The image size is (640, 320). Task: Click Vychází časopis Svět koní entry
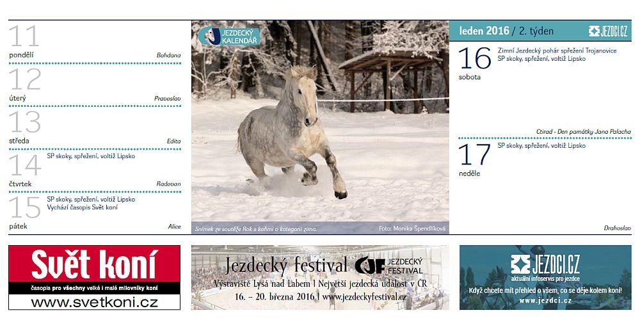tap(82, 207)
